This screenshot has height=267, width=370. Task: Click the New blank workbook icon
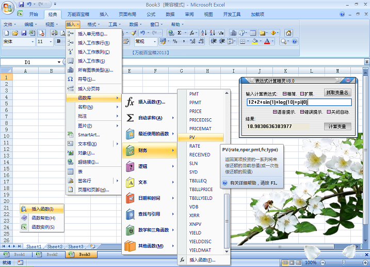click(x=7, y=33)
